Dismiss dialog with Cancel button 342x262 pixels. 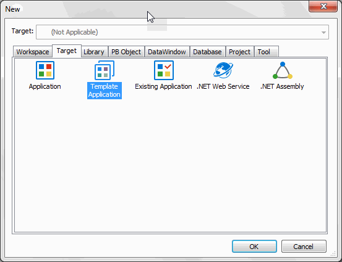pos(304,247)
